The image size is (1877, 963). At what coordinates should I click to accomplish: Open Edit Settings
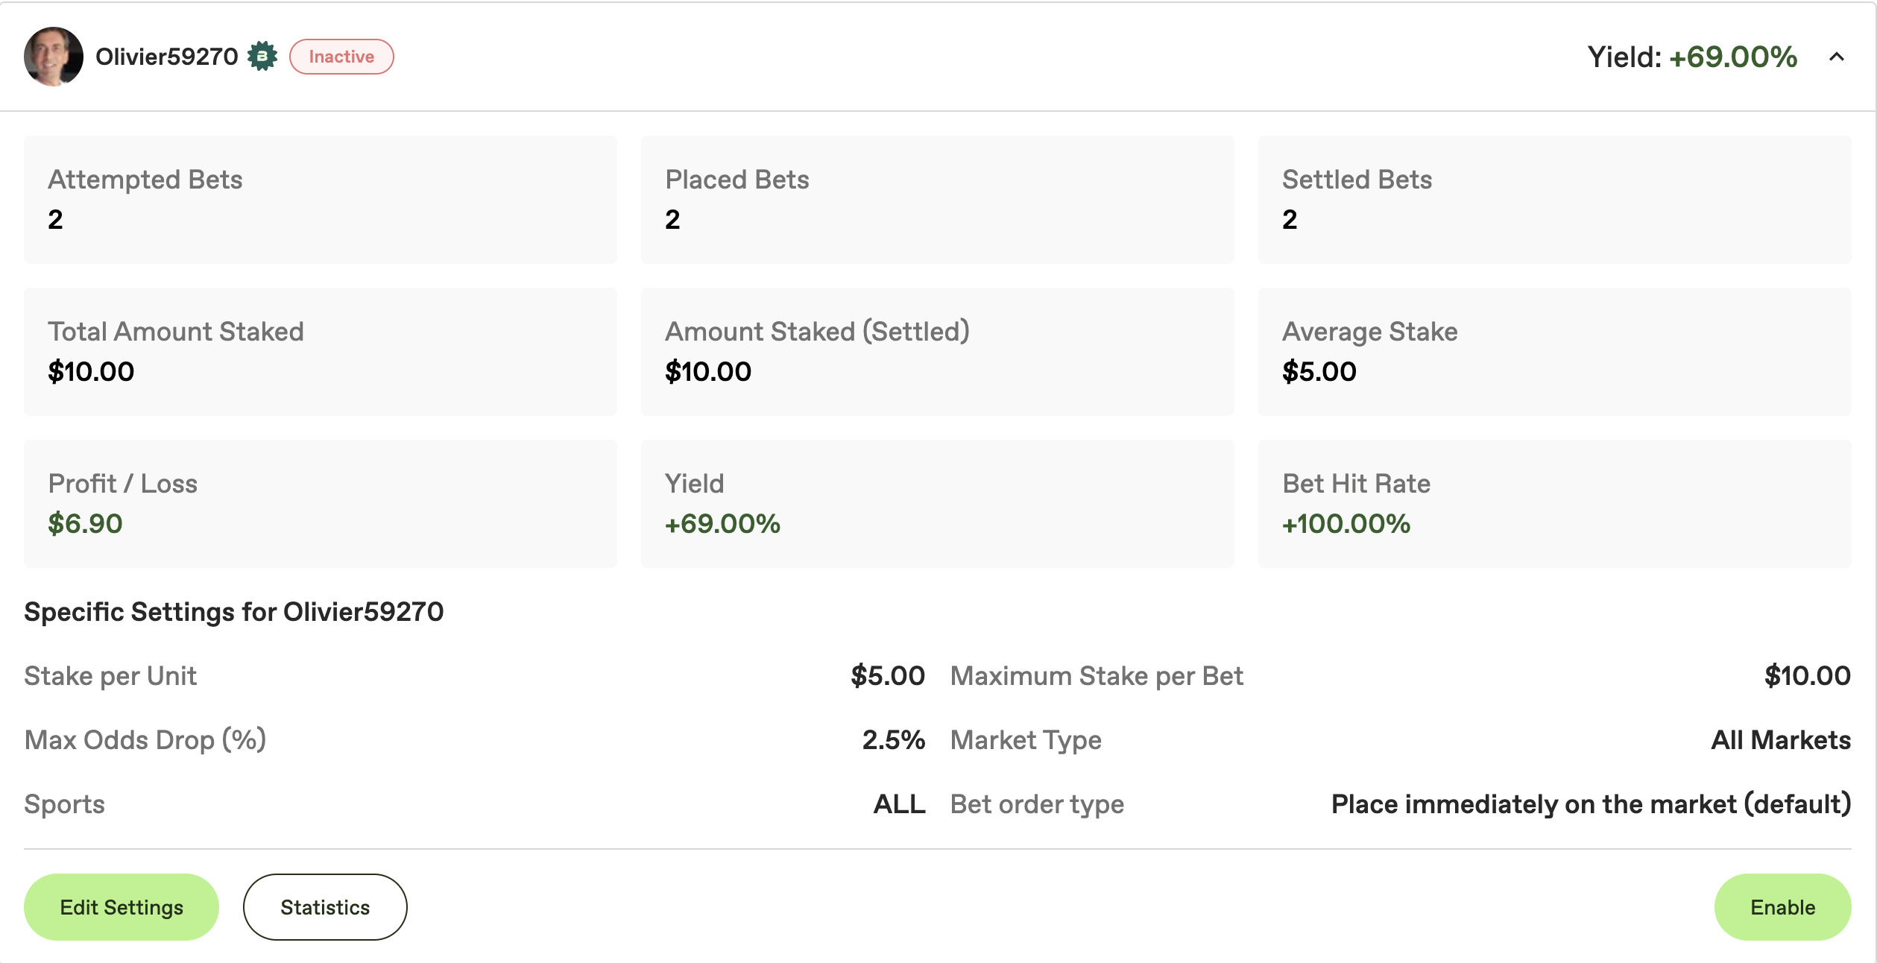pos(122,907)
